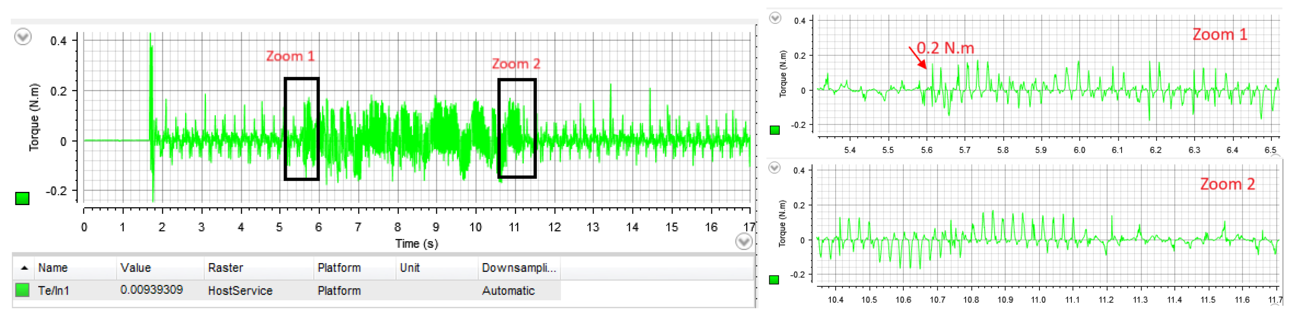This screenshot has width=1293, height=319.
Task: Click the chevron button beside the Time axis end
Action: point(743,242)
